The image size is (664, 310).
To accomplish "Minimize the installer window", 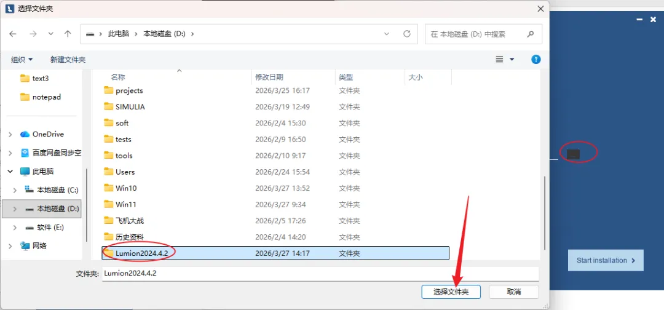I will (639, 20).
